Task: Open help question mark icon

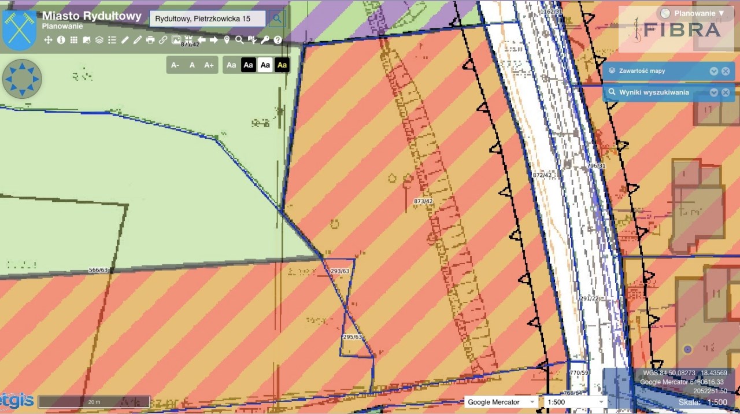Action: pyautogui.click(x=277, y=40)
